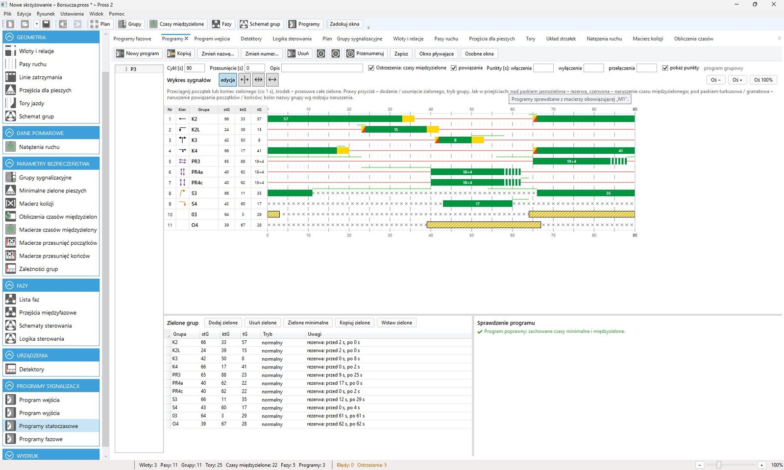Delete the program with Usuń
The image size is (784, 470).
(298, 53)
